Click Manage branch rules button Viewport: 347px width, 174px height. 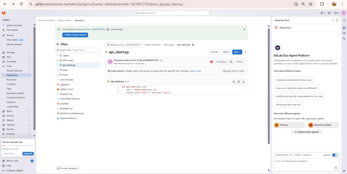[x=233, y=71]
